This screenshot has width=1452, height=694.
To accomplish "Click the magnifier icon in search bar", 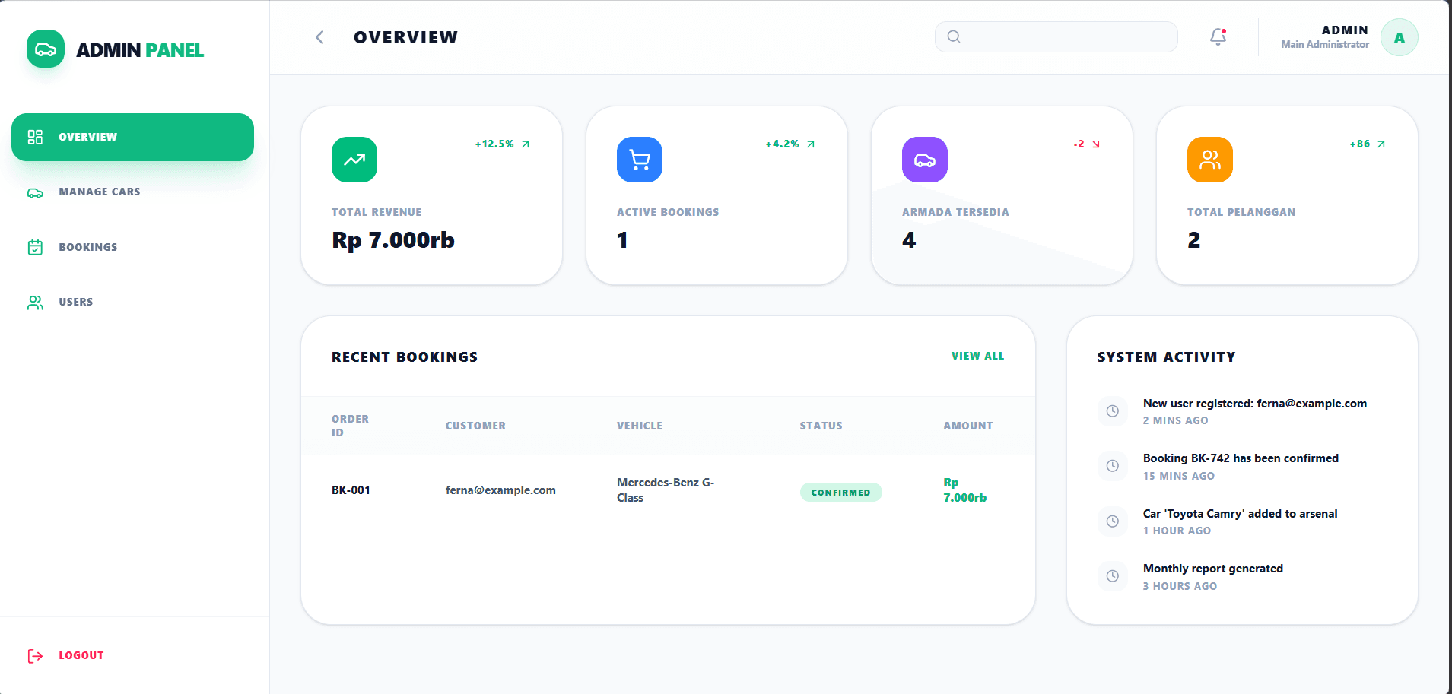I will [954, 36].
